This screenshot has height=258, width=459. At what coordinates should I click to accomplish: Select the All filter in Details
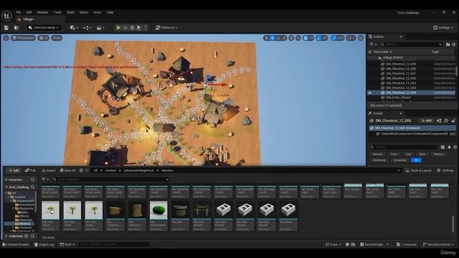[416, 160]
